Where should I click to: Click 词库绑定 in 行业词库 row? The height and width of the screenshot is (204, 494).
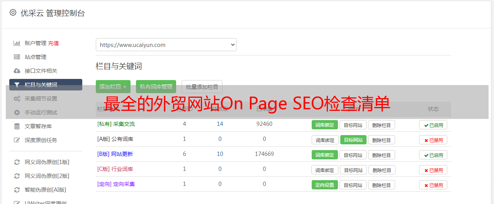325,170
